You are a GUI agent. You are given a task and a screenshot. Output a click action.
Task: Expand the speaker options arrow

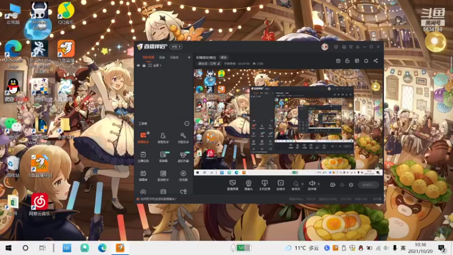click(319, 184)
